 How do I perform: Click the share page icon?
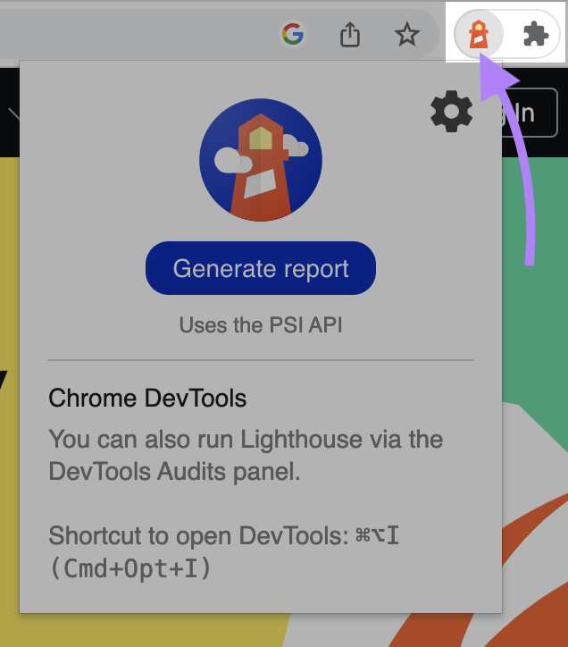[x=350, y=35]
